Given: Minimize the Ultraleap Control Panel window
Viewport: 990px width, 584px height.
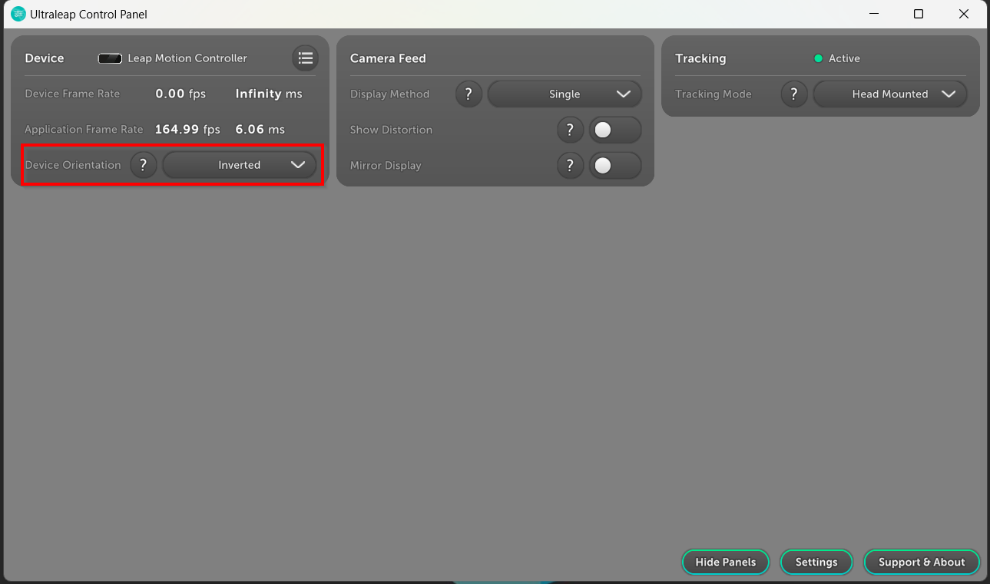Looking at the screenshot, I should 874,14.
